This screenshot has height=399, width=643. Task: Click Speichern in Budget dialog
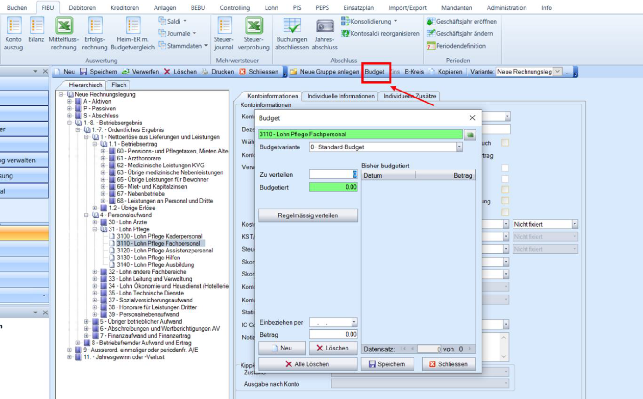(x=387, y=364)
